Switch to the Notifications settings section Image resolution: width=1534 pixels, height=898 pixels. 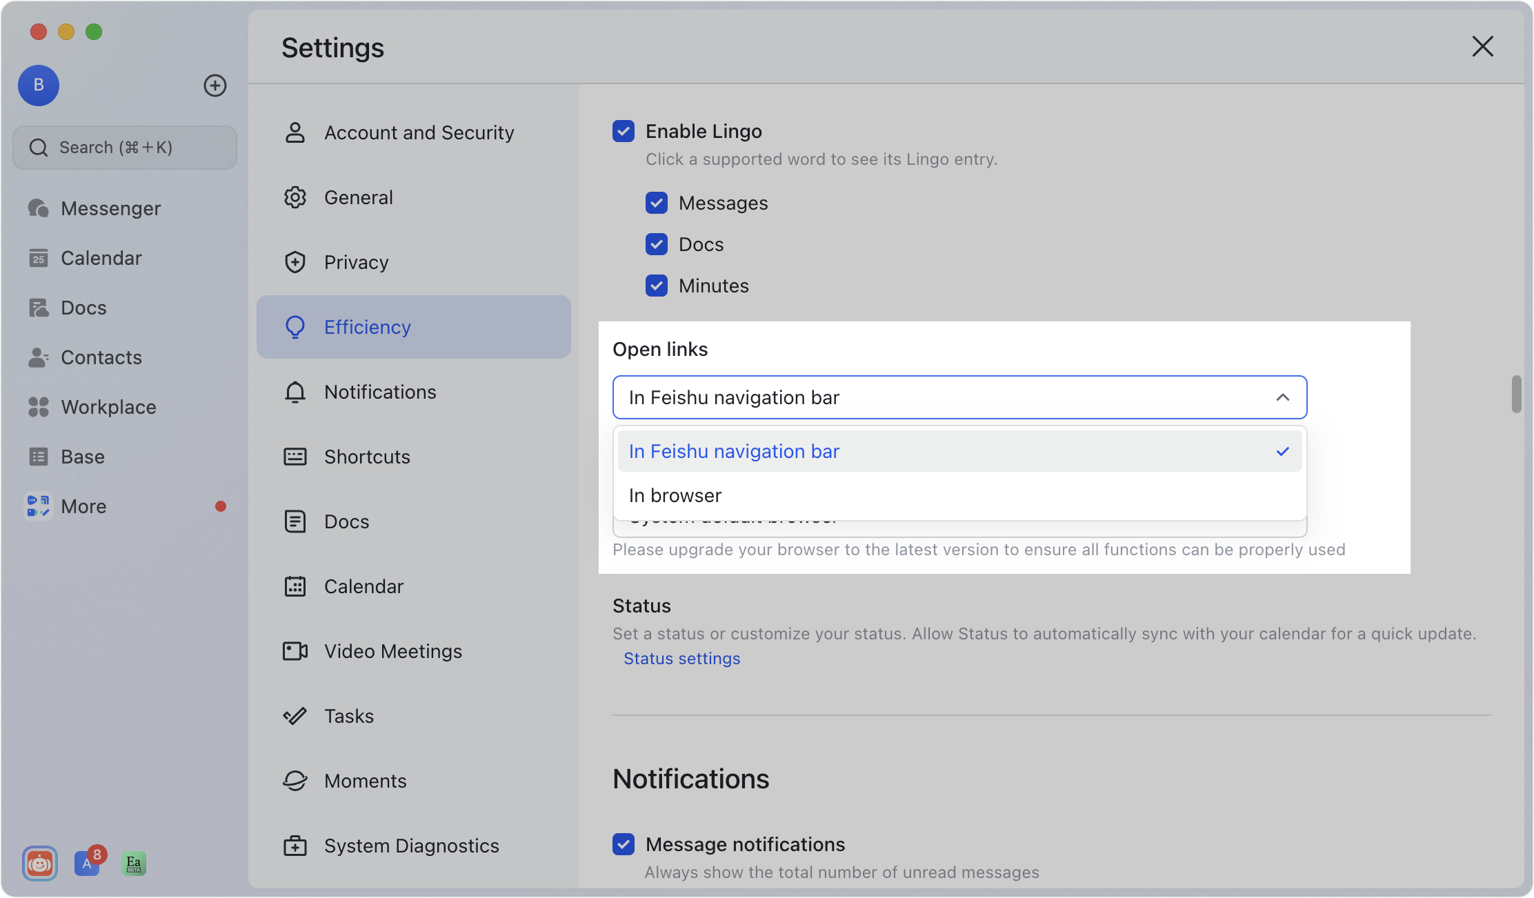pos(380,392)
